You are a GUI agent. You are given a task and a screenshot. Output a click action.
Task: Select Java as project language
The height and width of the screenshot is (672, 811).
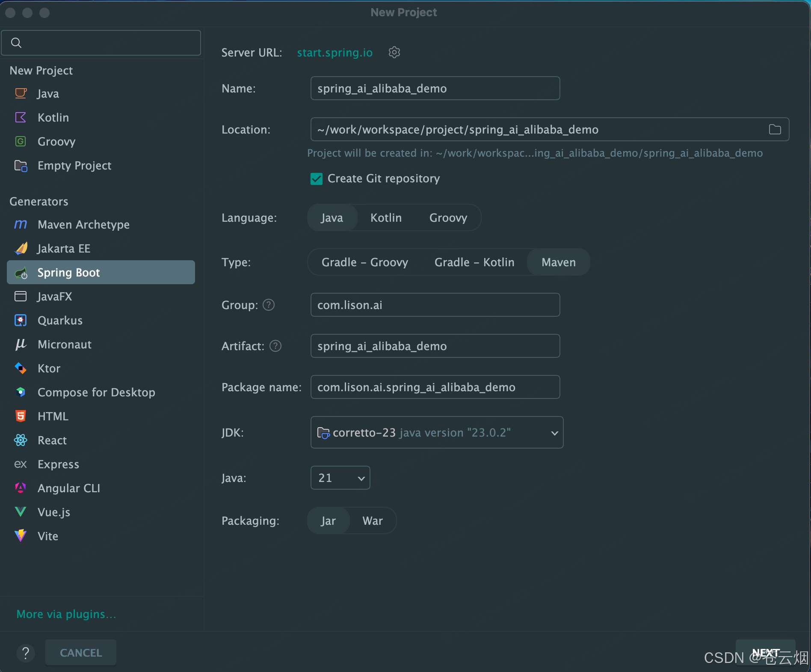pos(332,218)
